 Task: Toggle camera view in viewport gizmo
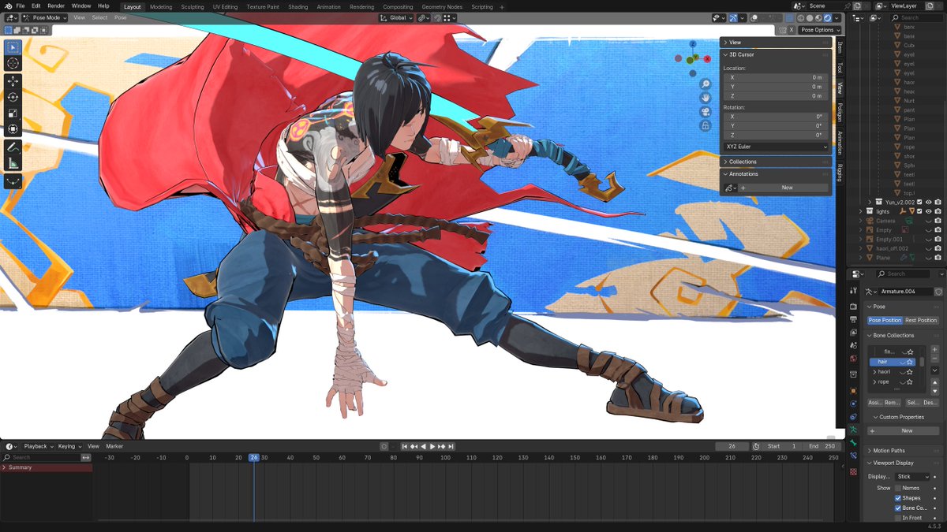[706, 111]
